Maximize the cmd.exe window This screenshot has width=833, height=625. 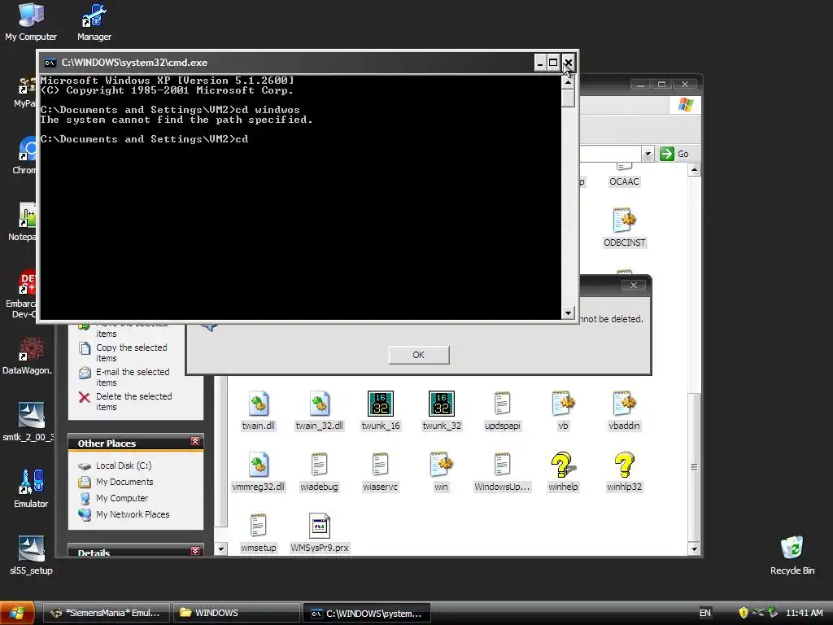coord(553,63)
